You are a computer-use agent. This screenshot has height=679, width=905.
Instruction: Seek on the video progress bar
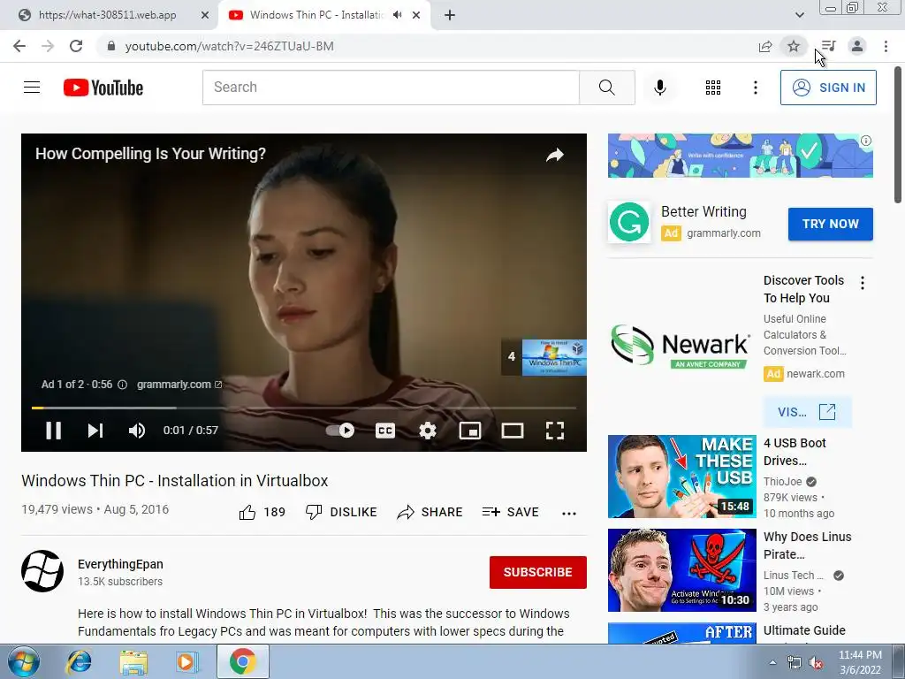(x=304, y=408)
